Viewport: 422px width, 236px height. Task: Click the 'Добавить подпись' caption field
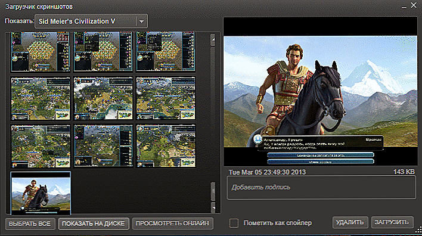click(x=321, y=188)
